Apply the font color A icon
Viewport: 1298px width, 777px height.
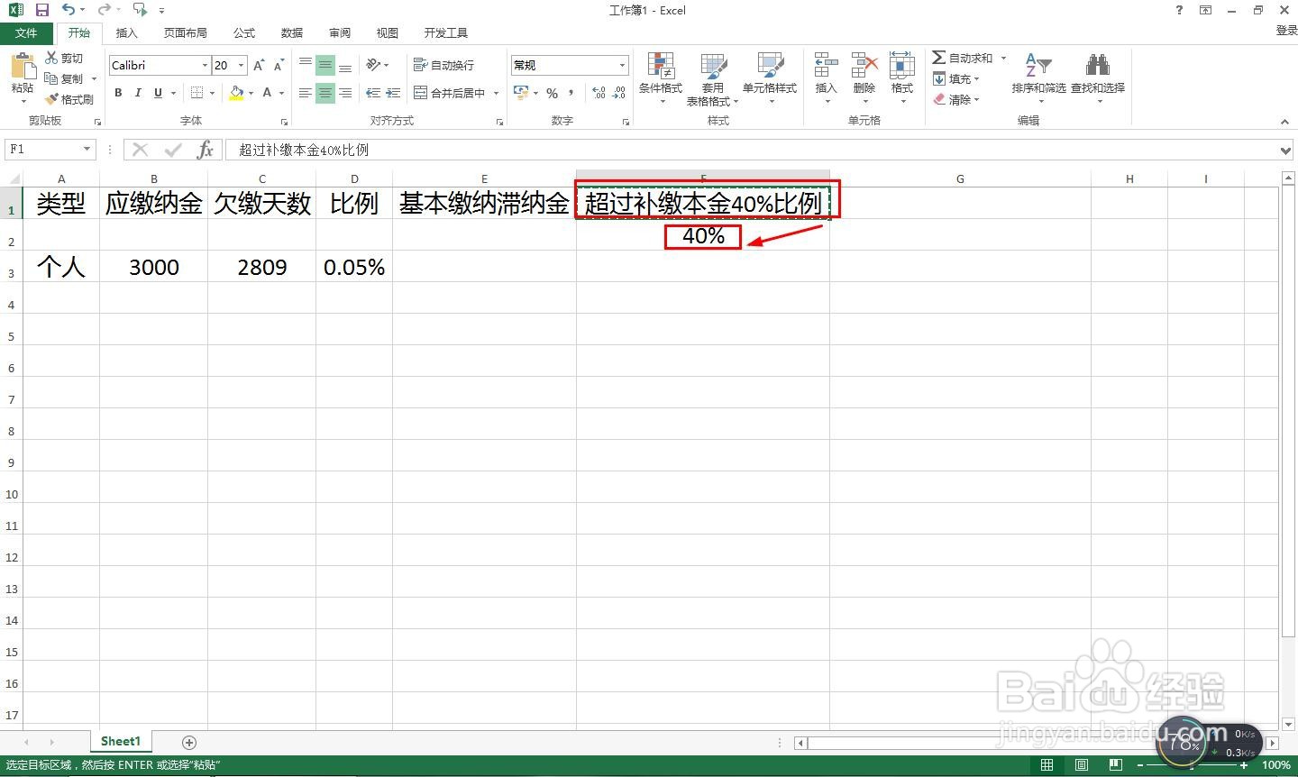tap(268, 93)
